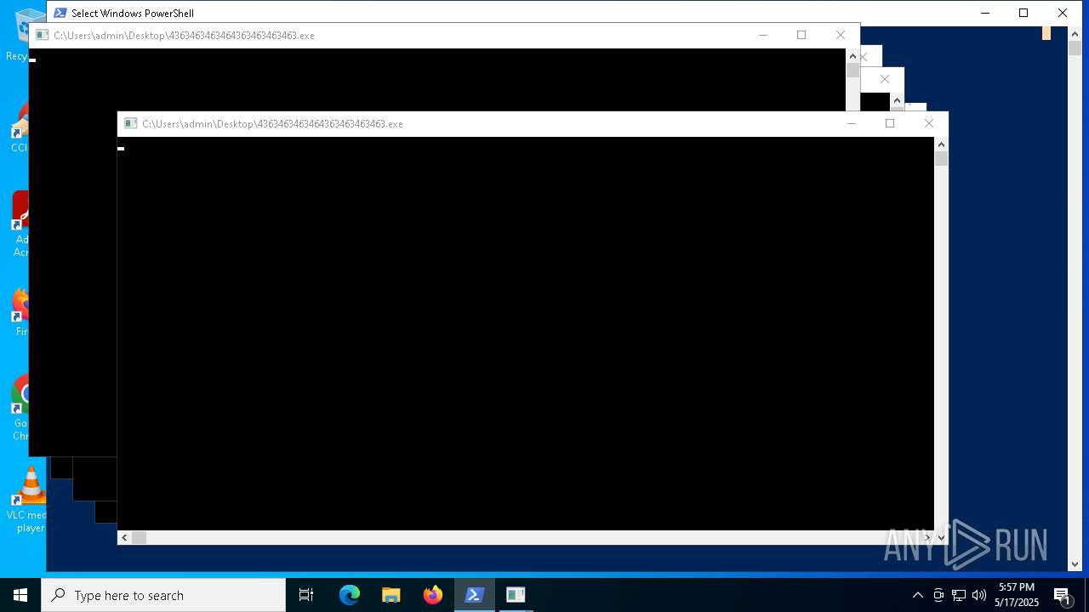1089x612 pixels.
Task: Click front console window title bar icon
Action: coord(130,124)
